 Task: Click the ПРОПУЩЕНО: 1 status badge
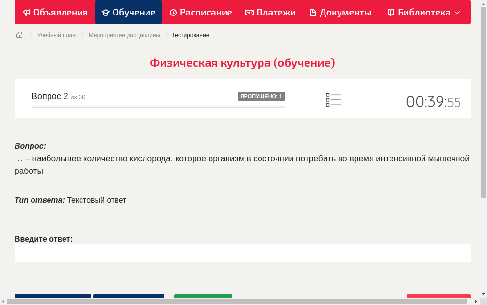click(x=261, y=96)
